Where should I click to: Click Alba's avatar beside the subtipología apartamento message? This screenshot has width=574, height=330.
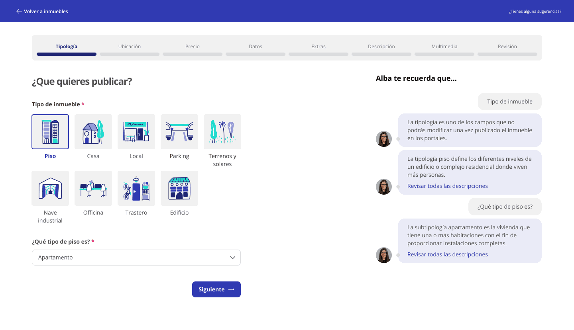pyautogui.click(x=384, y=255)
